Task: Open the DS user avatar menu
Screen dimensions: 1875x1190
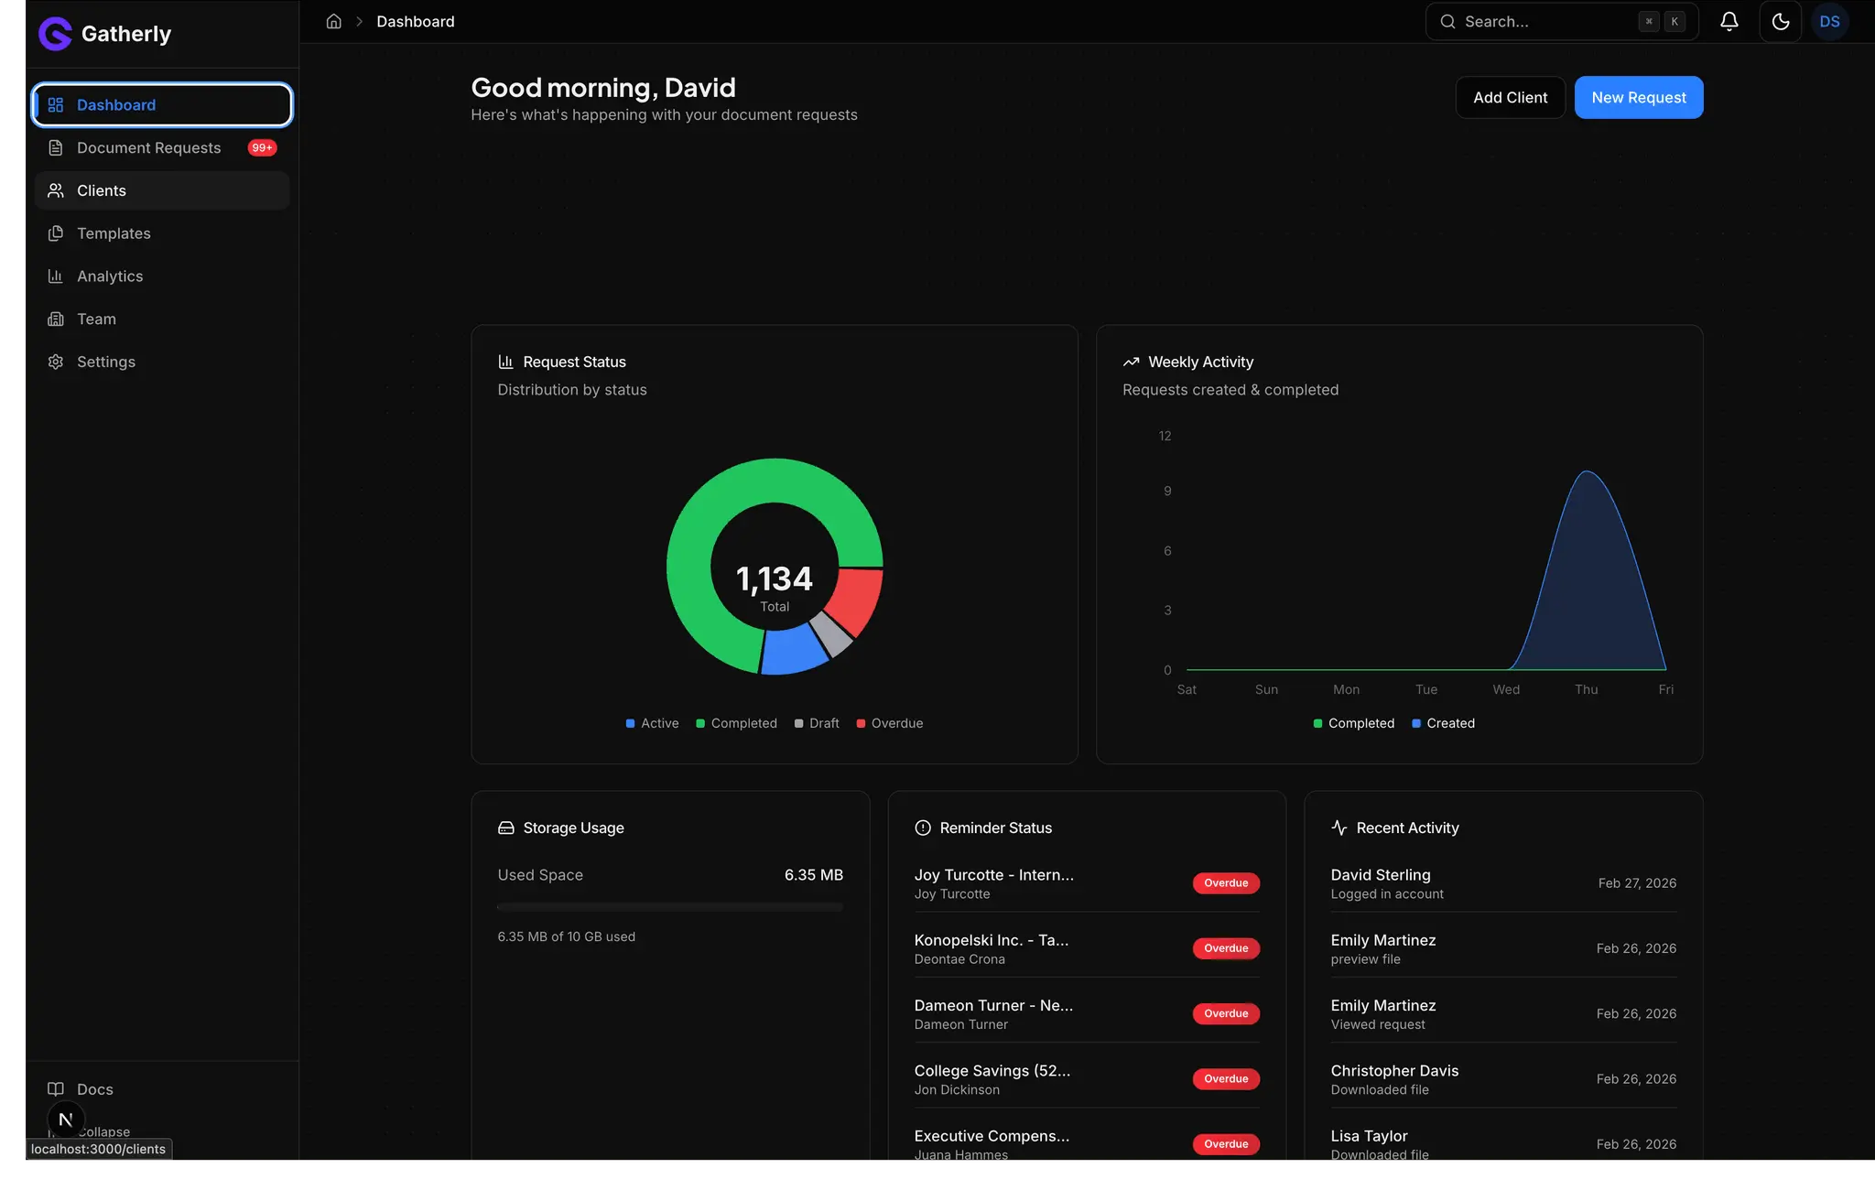Action: (1829, 21)
